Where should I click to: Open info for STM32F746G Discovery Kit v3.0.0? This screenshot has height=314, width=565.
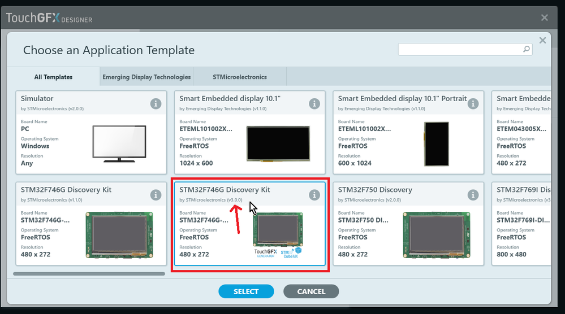tap(314, 195)
